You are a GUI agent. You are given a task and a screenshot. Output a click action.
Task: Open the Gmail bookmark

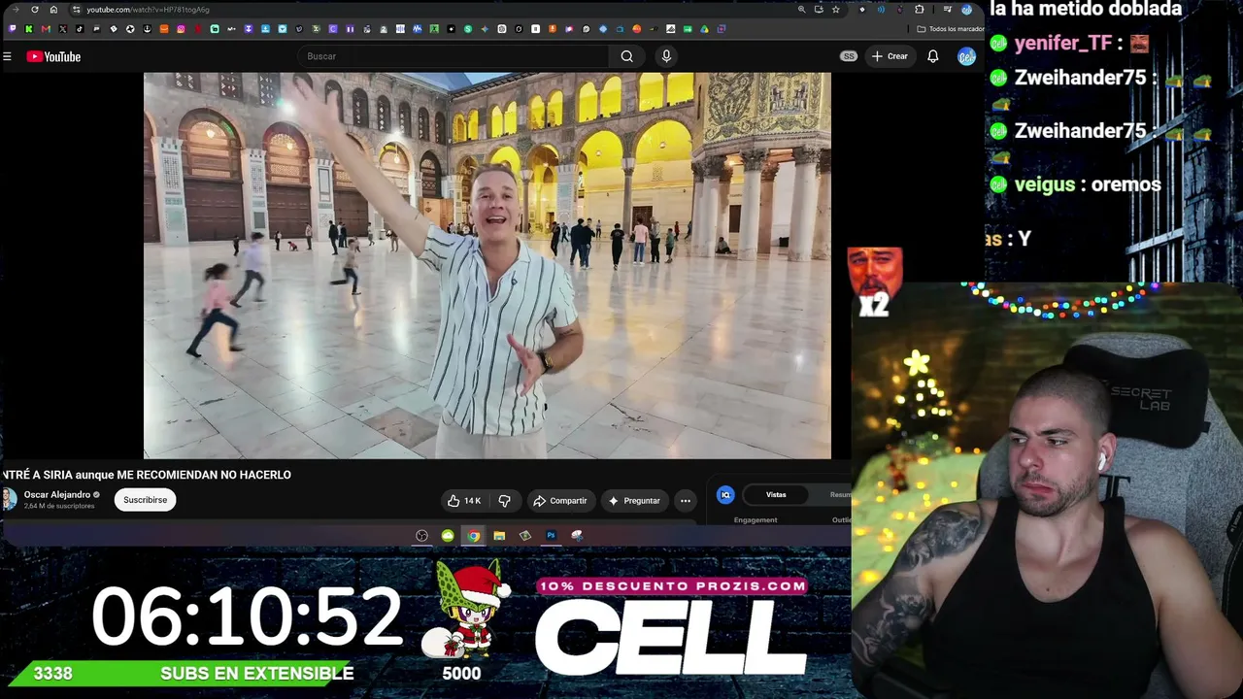tap(46, 29)
